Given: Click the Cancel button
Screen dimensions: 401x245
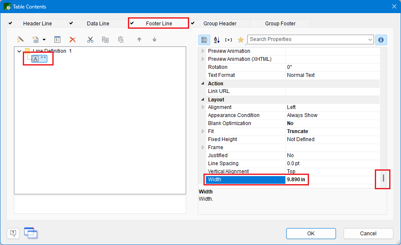Looking at the screenshot, I should tap(368, 234).
